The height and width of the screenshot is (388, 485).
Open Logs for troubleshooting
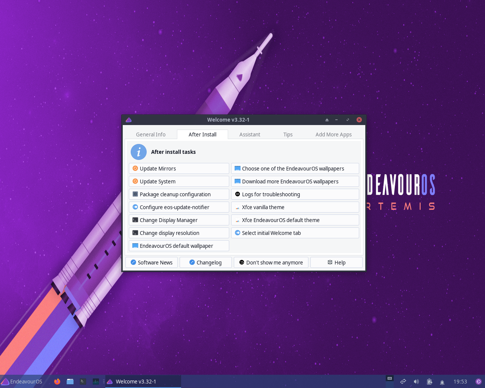click(x=295, y=194)
